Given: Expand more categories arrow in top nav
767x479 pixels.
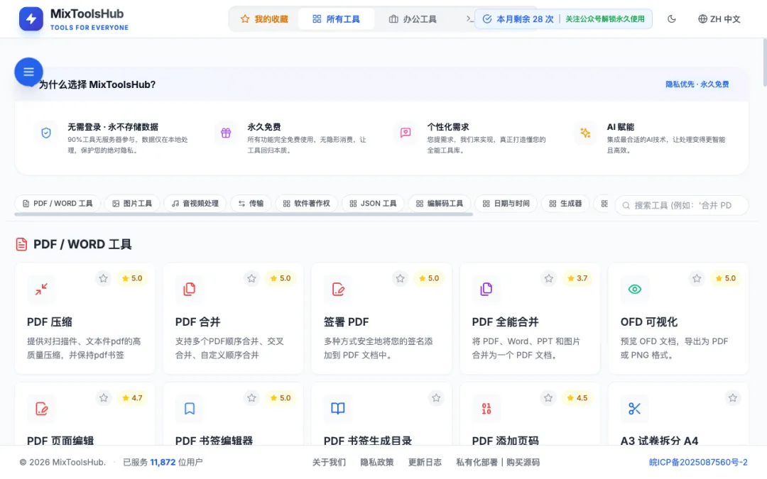Looking at the screenshot, I should point(469,19).
